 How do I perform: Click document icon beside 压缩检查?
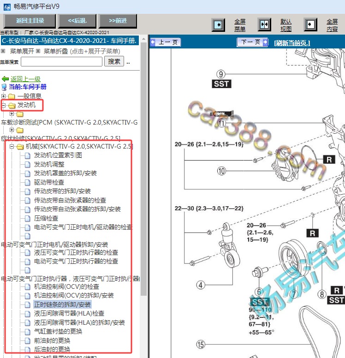coord(27,219)
